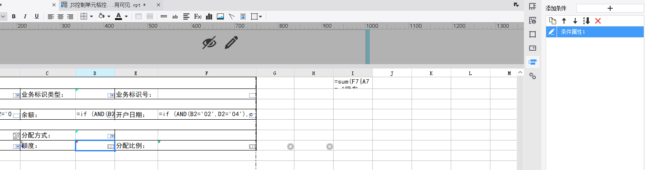Select the 开户日期: cell

click(x=136, y=115)
